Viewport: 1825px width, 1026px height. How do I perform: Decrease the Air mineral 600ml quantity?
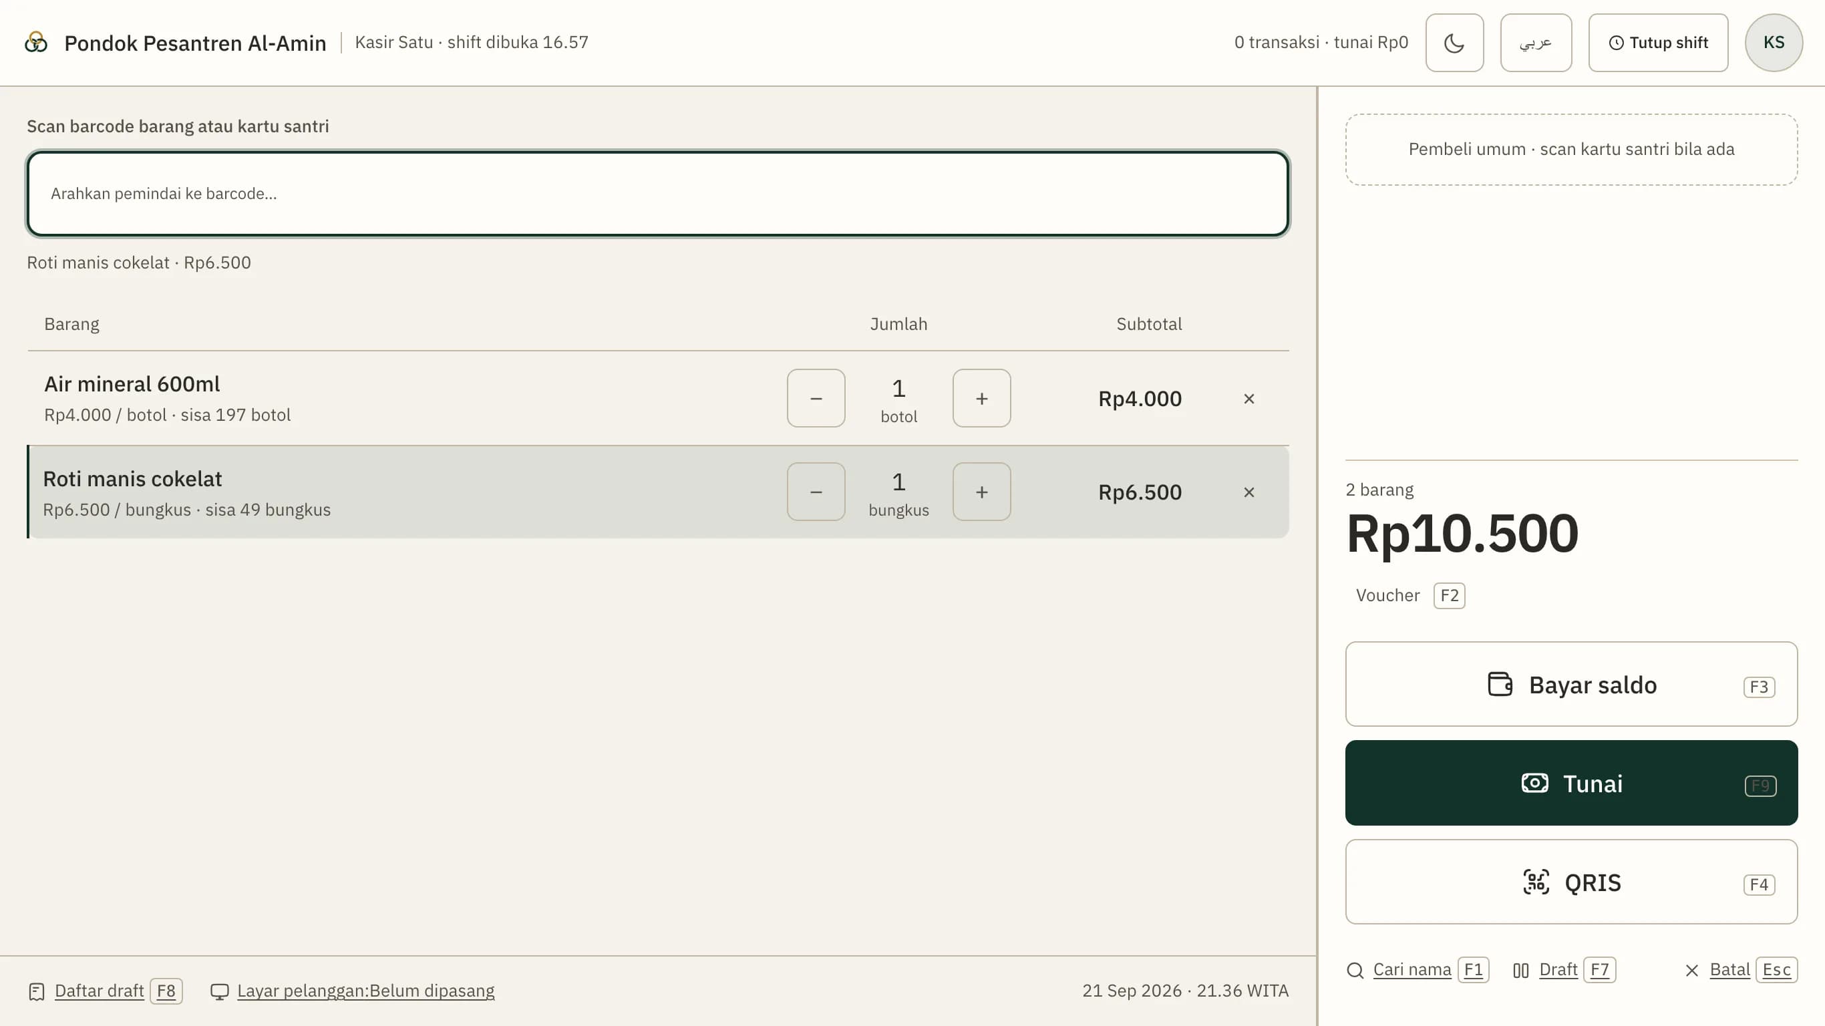point(816,398)
